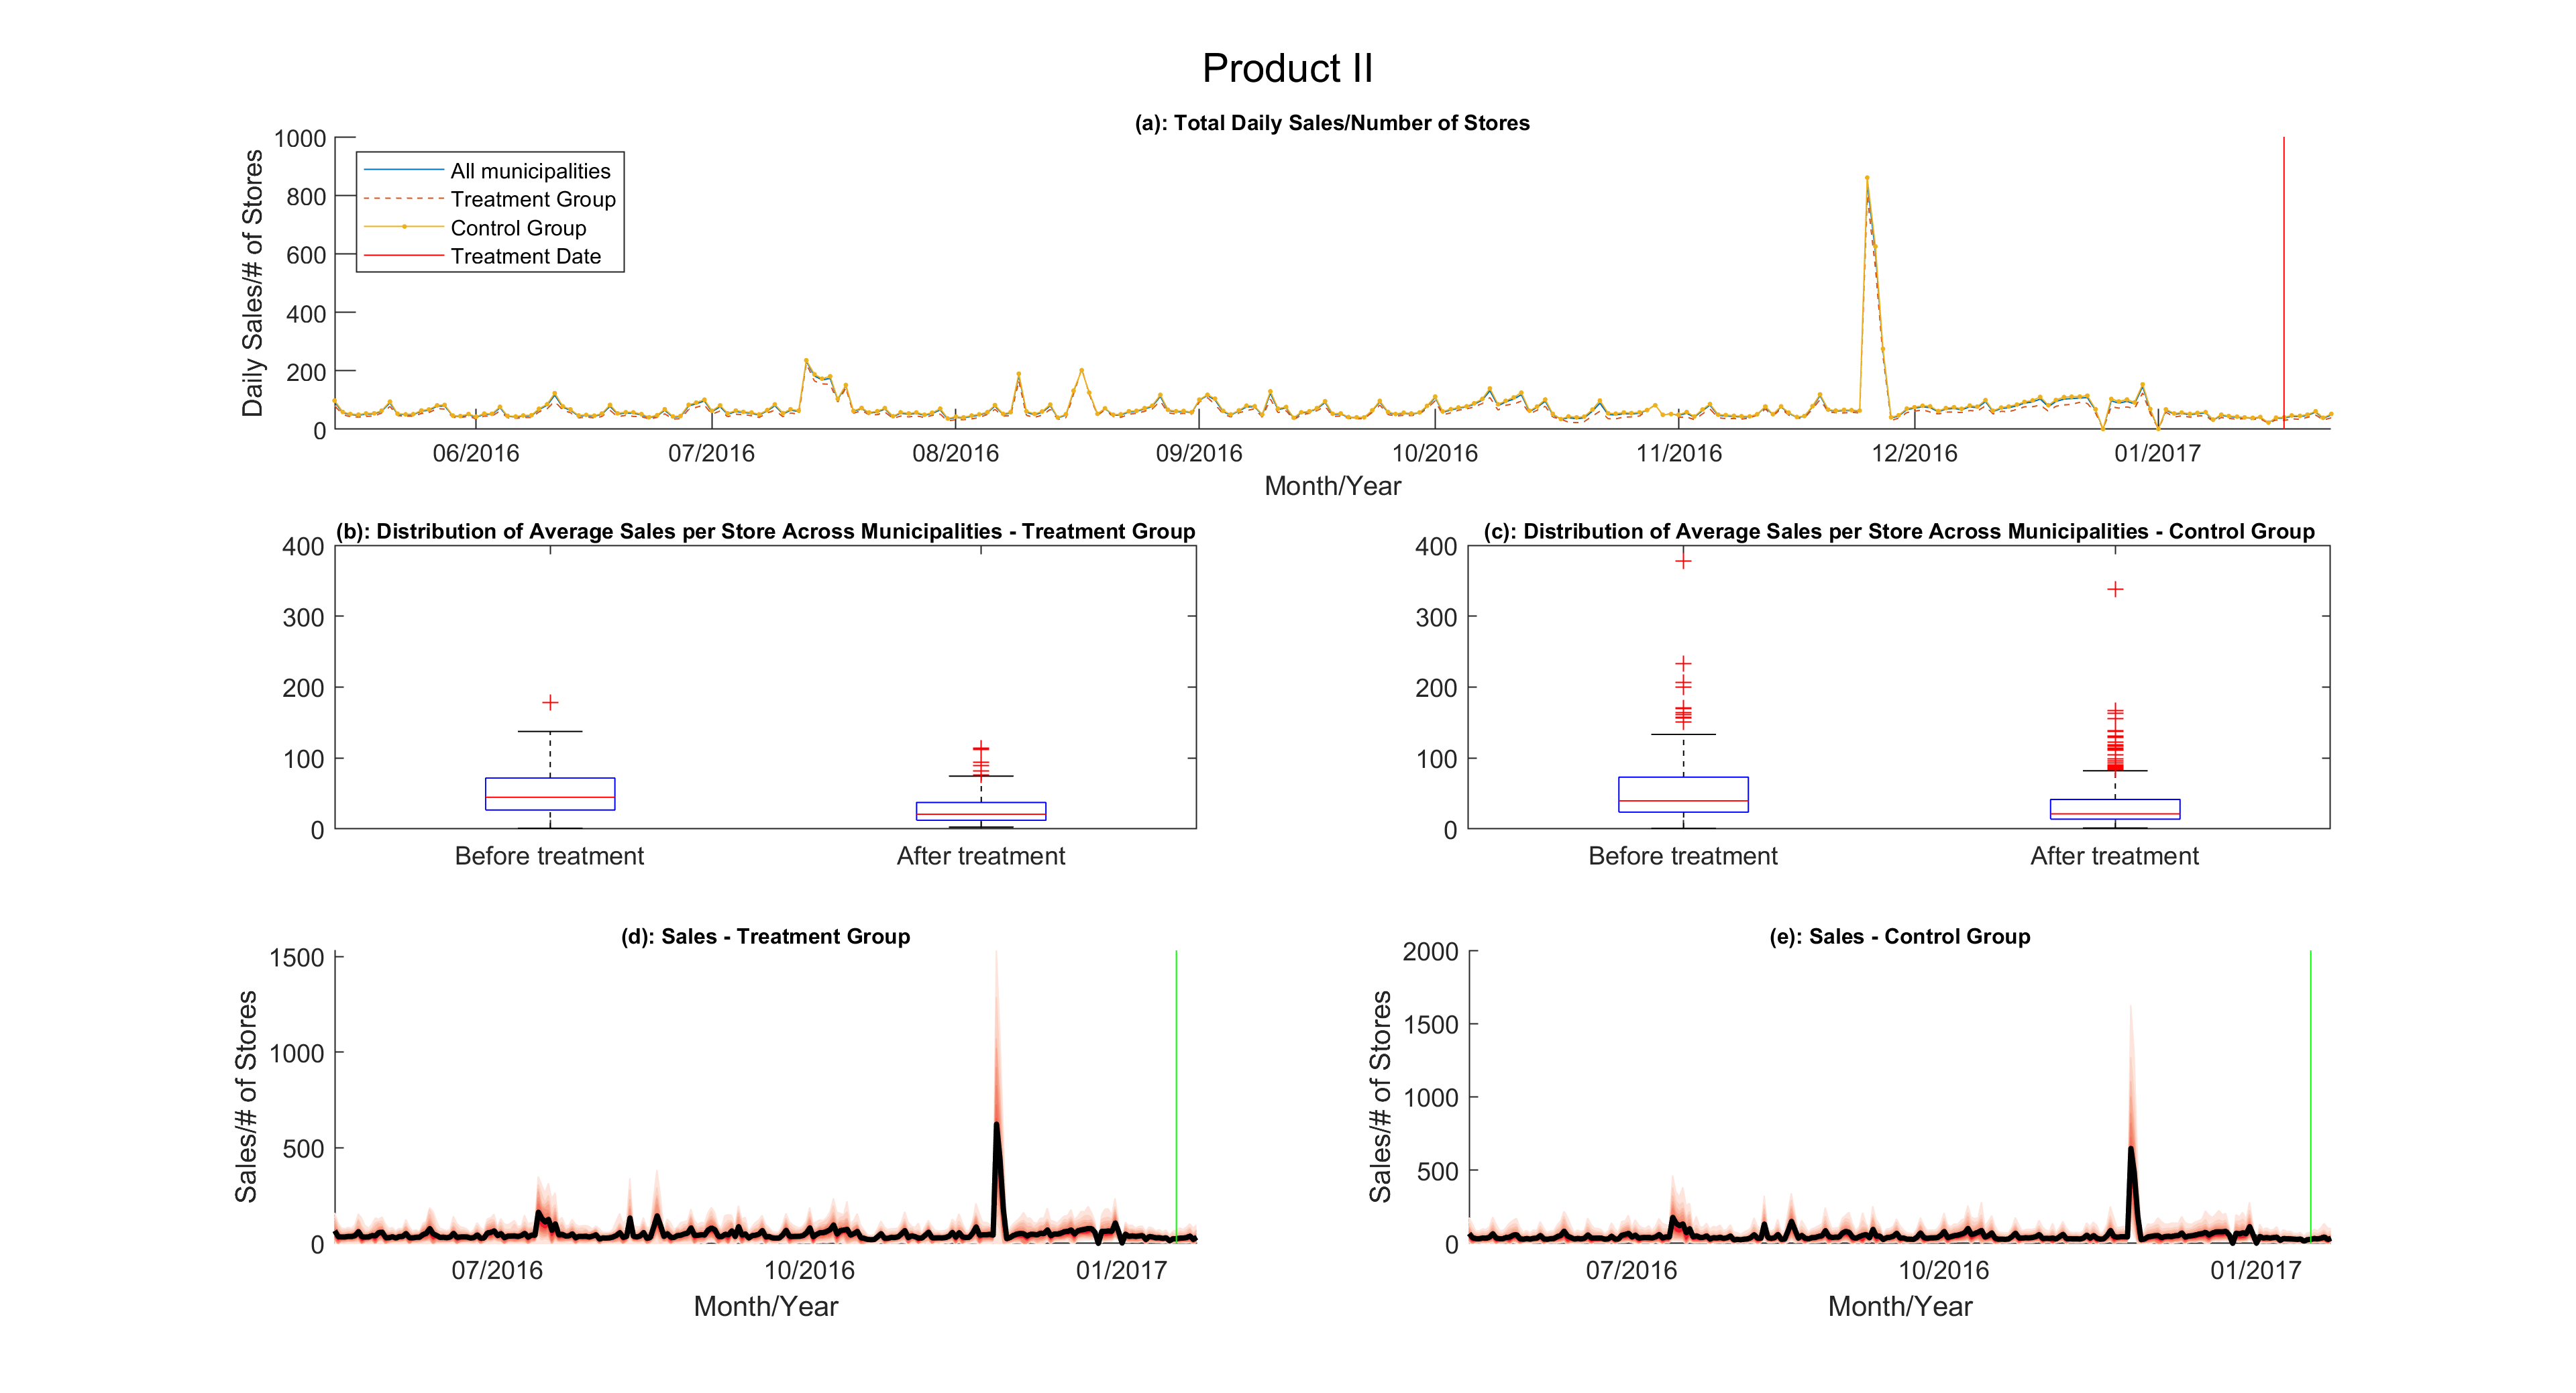Viewport: 2576px width, 1393px height.
Task: Click the '01/2017' tick label in panel (e)
Action: click(2255, 1270)
